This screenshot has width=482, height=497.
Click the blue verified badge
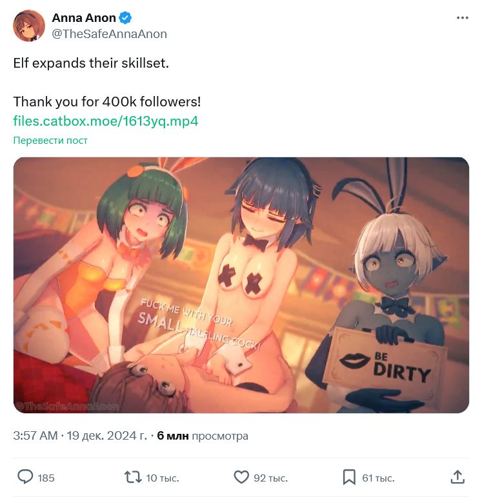125,18
